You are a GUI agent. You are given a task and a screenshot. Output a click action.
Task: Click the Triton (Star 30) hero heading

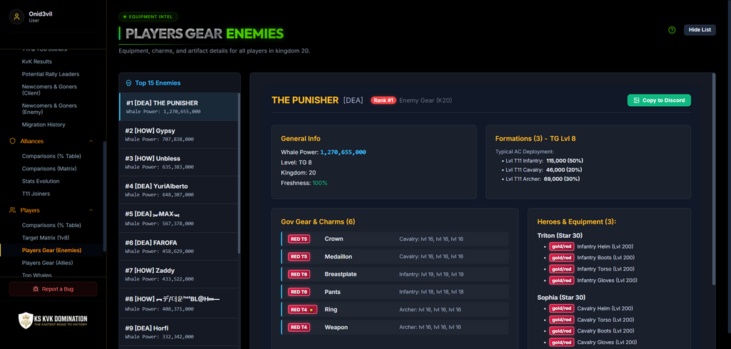560,236
